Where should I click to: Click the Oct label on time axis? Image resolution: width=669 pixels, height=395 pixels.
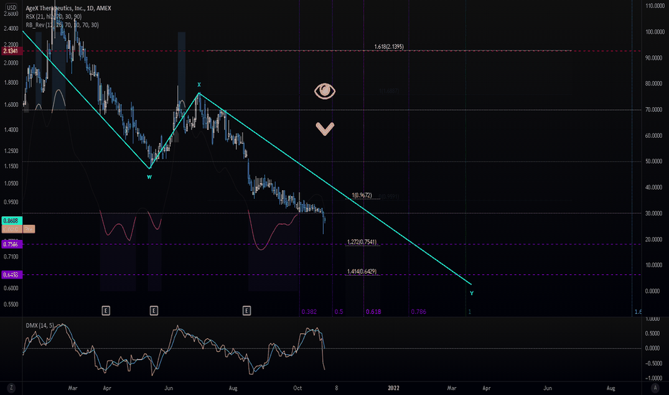pyautogui.click(x=297, y=388)
